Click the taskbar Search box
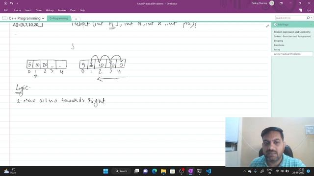The width and height of the screenshot is (314, 176). 121,171
